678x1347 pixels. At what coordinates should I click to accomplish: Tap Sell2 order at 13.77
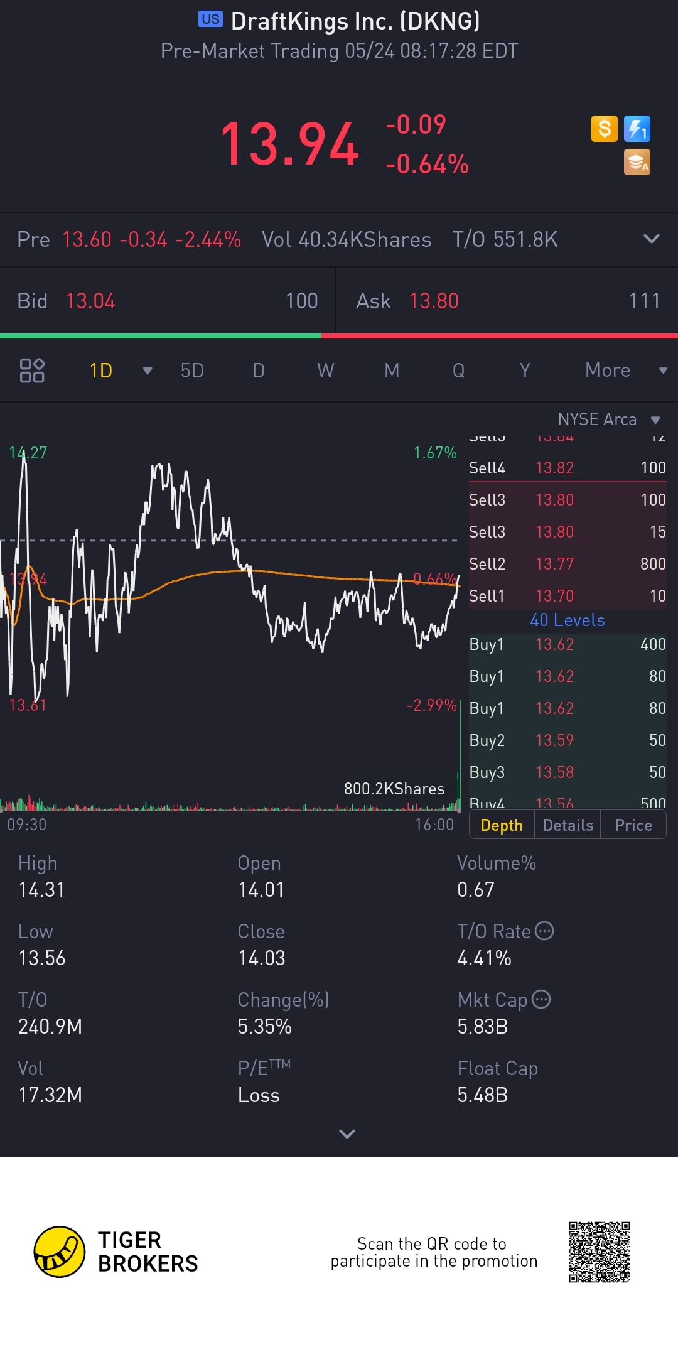tap(568, 564)
